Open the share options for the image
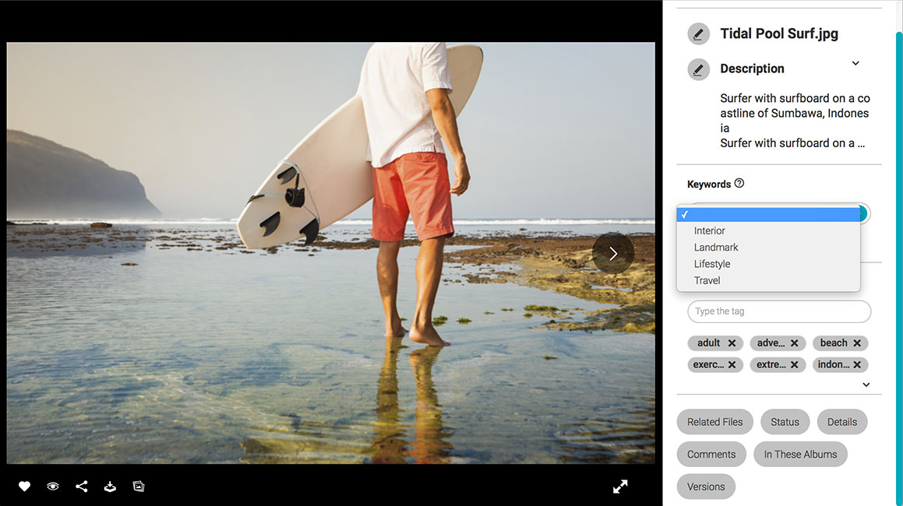Viewport: 903px width, 506px height. [x=81, y=486]
